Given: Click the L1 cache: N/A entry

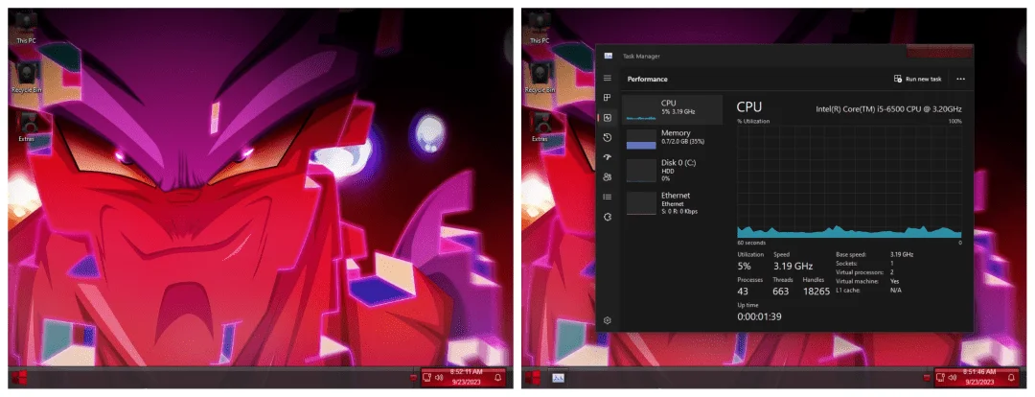Looking at the screenshot, I should click(868, 290).
